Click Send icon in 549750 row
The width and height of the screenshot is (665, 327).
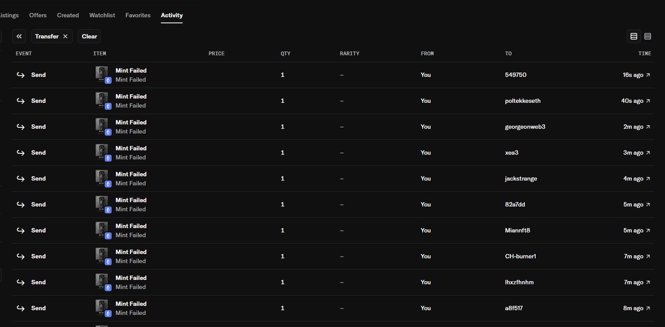[21, 75]
